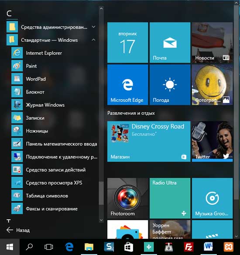Open the Почта mail tile
This screenshot has height=255, width=240.
click(x=170, y=43)
